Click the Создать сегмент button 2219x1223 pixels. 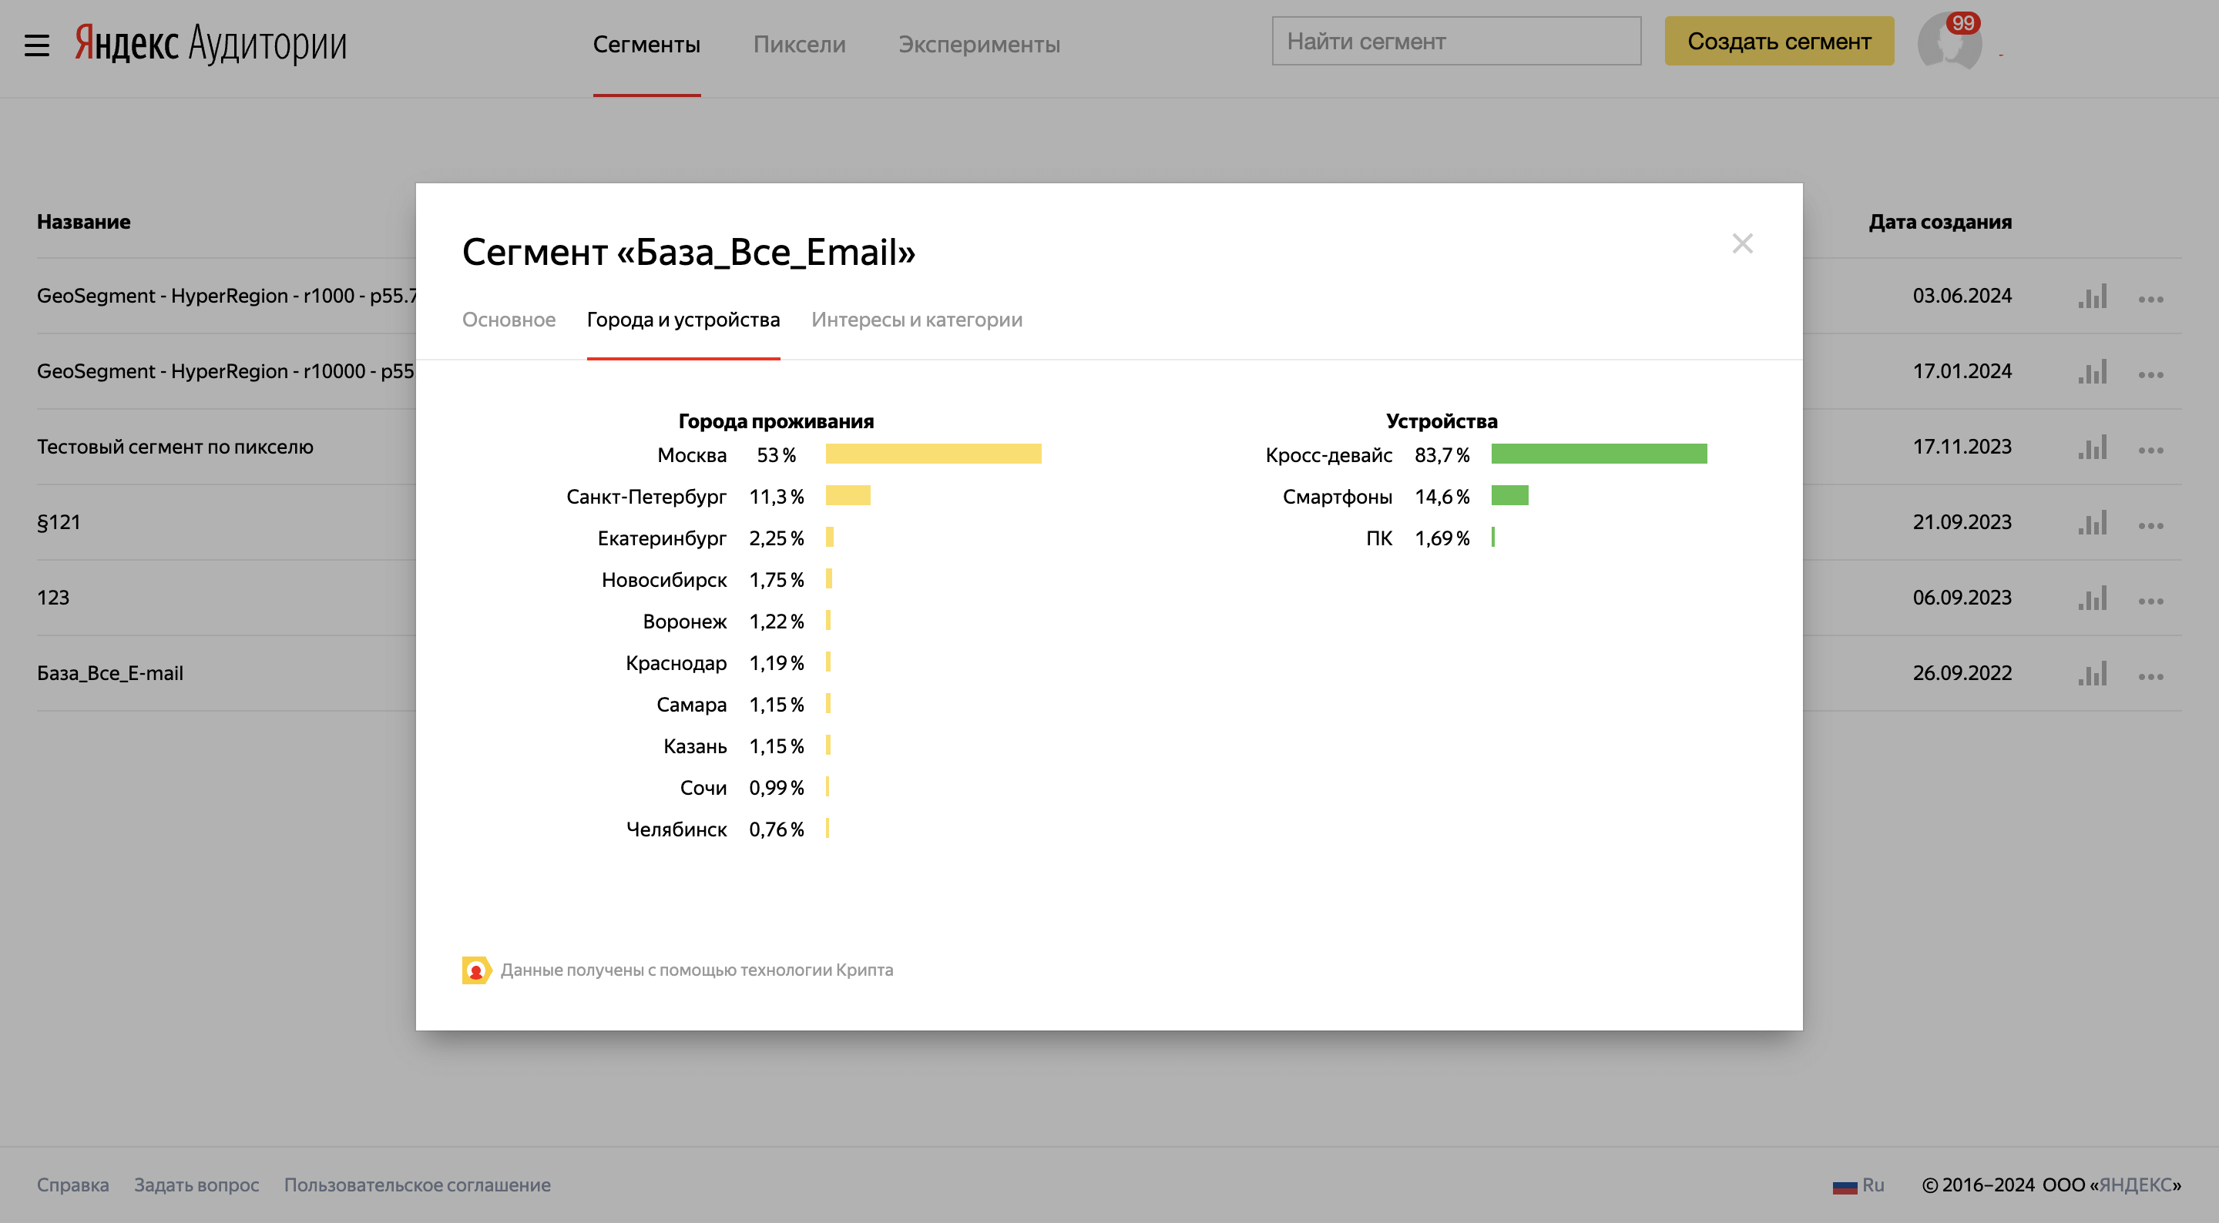[1779, 41]
